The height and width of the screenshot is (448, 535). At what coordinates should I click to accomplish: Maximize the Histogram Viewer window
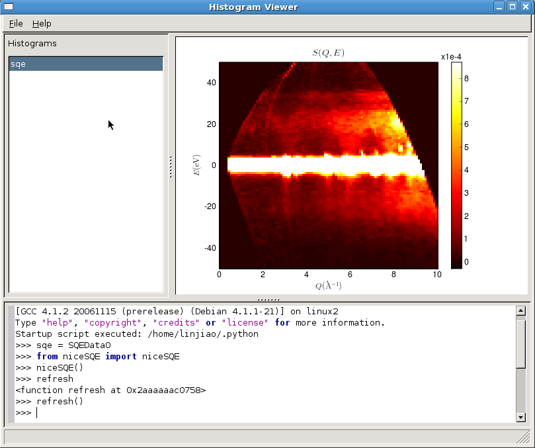[512, 7]
